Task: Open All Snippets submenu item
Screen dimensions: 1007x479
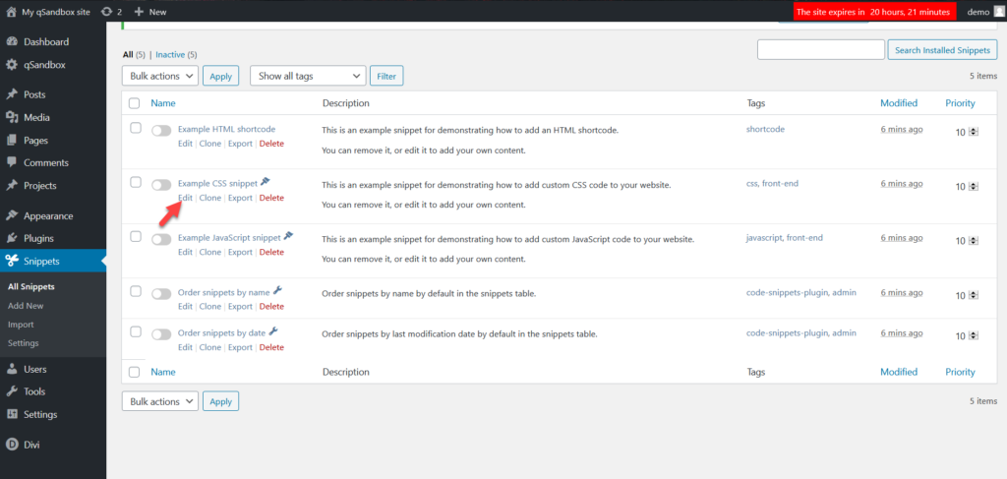Action: [x=31, y=287]
